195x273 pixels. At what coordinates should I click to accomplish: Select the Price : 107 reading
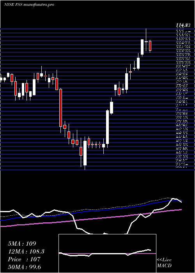(x=24, y=259)
